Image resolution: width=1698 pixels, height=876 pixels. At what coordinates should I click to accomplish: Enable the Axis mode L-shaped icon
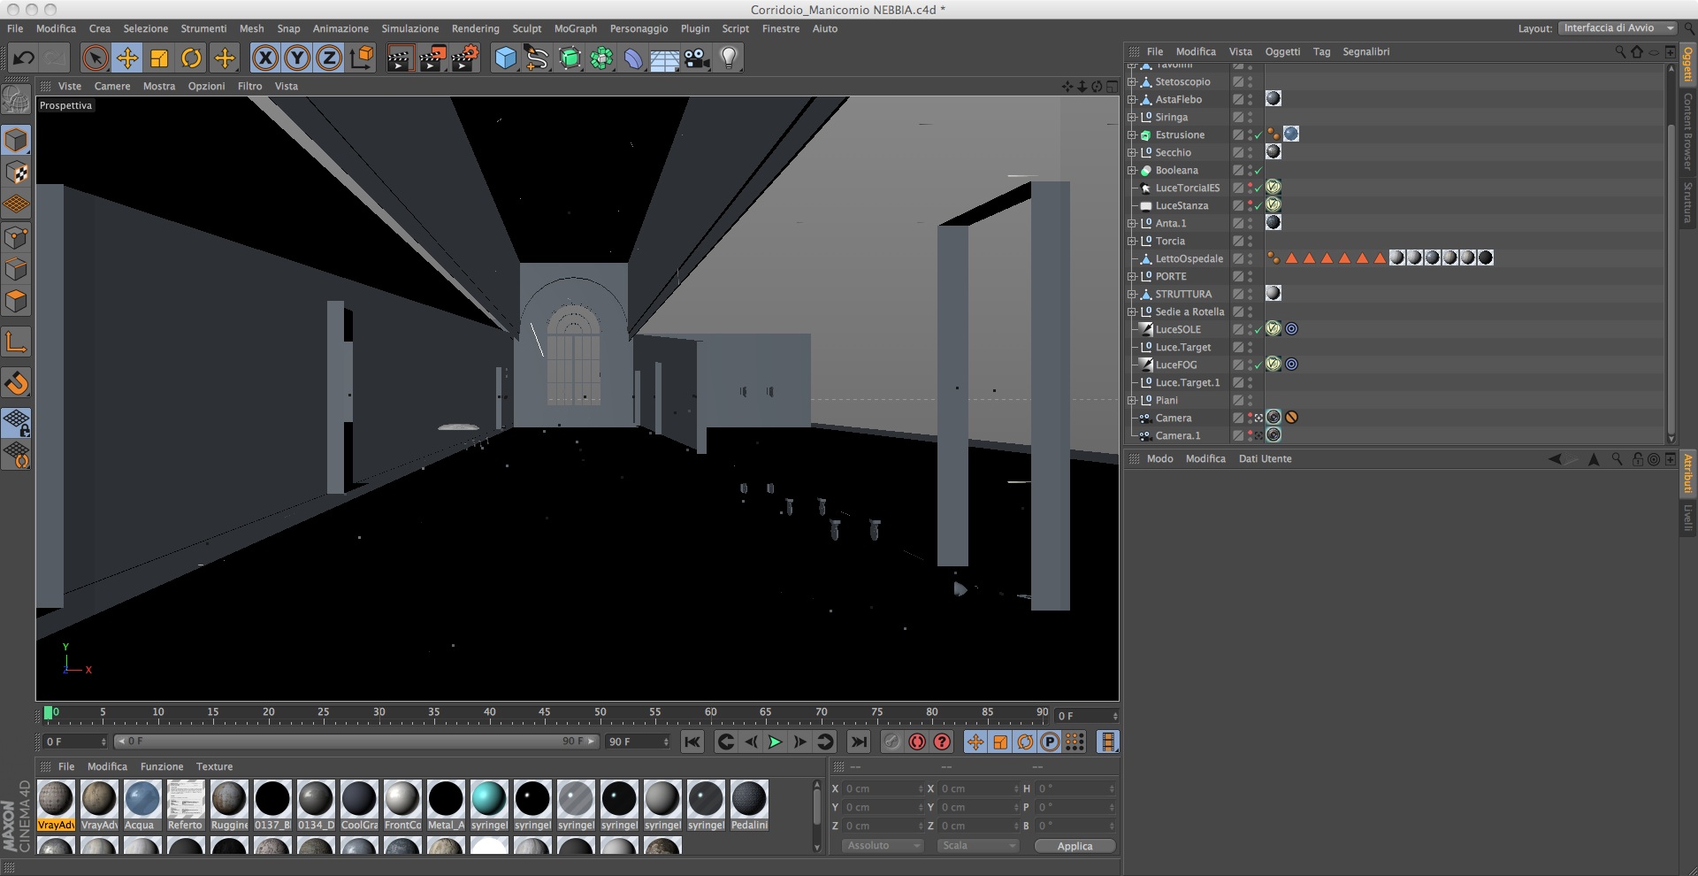[x=16, y=342]
